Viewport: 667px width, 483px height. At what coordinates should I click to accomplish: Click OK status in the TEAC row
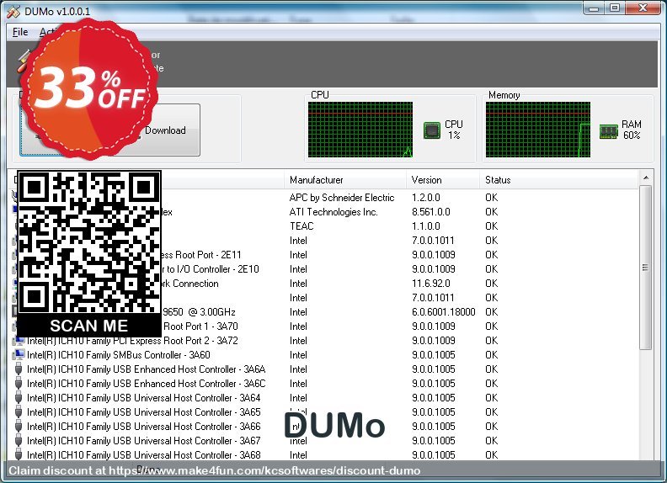(x=491, y=226)
